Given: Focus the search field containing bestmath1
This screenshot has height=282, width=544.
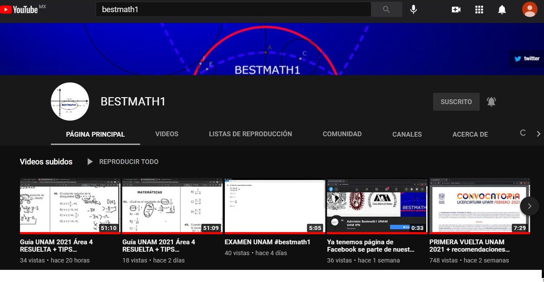Looking at the screenshot, I should coord(233,9).
